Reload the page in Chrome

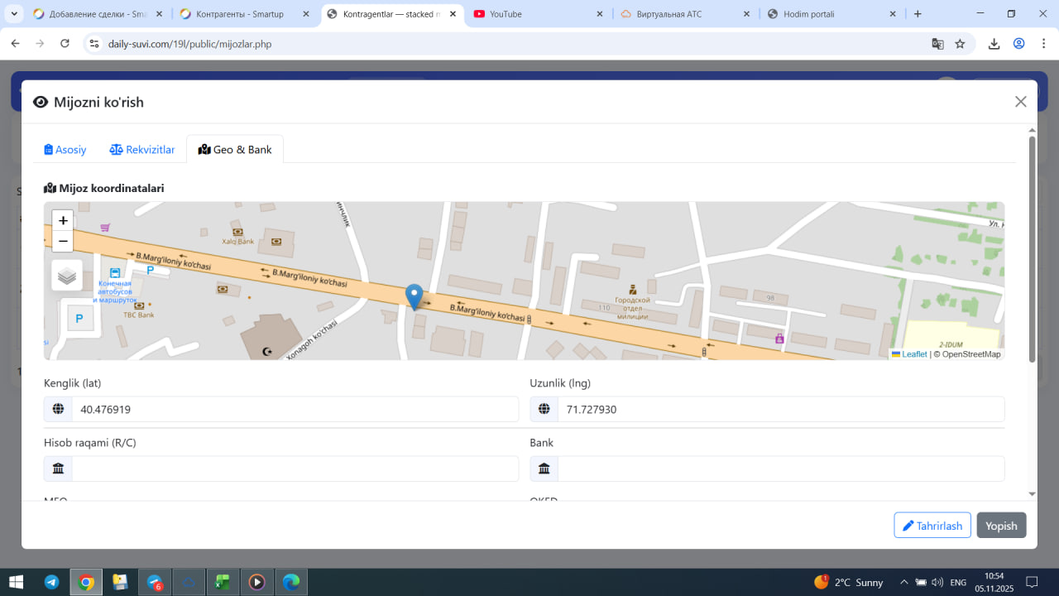click(65, 44)
